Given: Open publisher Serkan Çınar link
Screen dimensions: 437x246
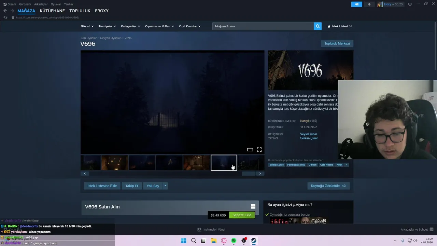Looking at the screenshot, I should coord(309,138).
